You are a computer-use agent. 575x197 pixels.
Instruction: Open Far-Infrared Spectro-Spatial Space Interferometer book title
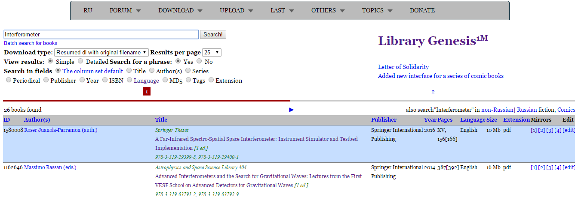pyautogui.click(x=256, y=143)
